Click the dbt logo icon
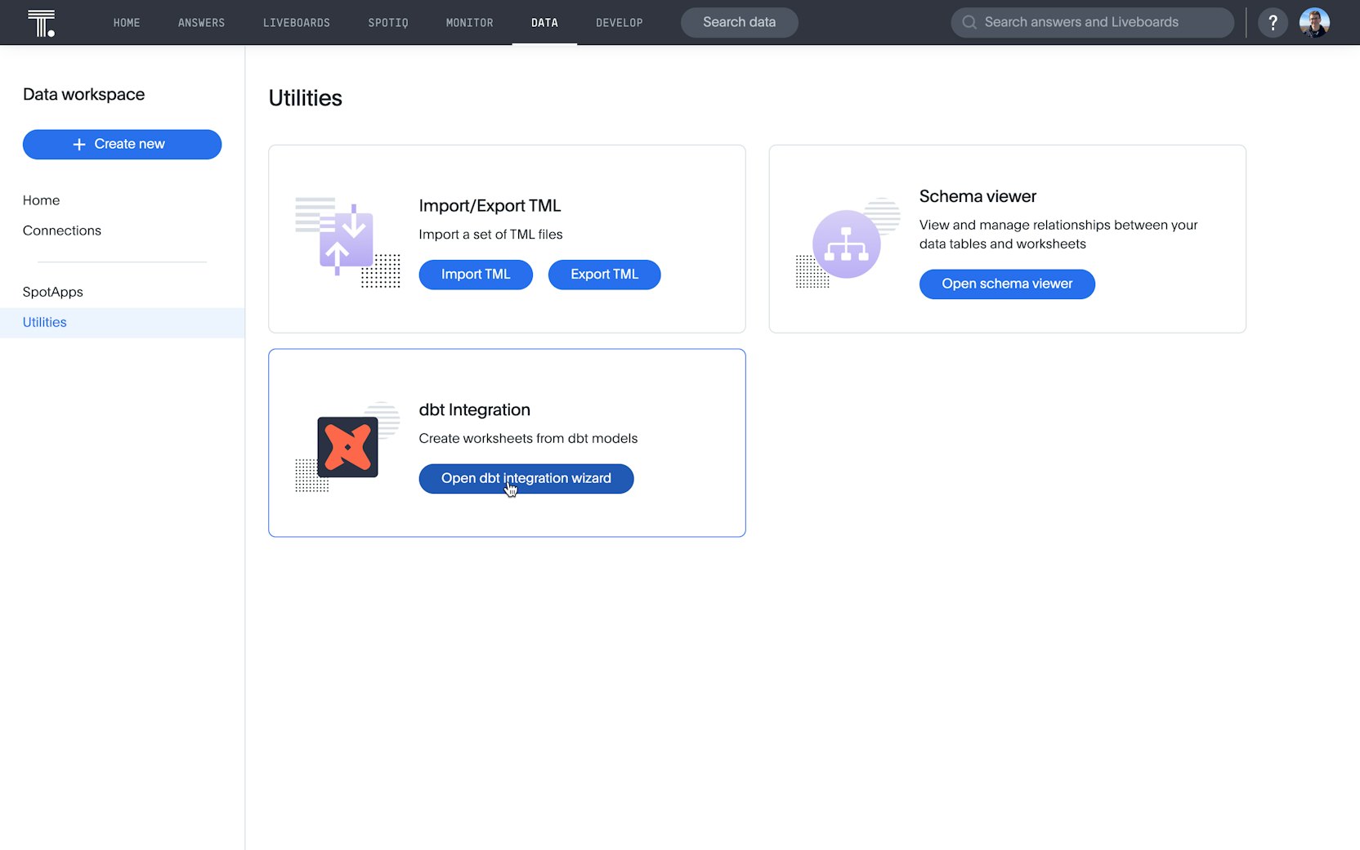Image resolution: width=1360 pixels, height=850 pixels. (347, 447)
